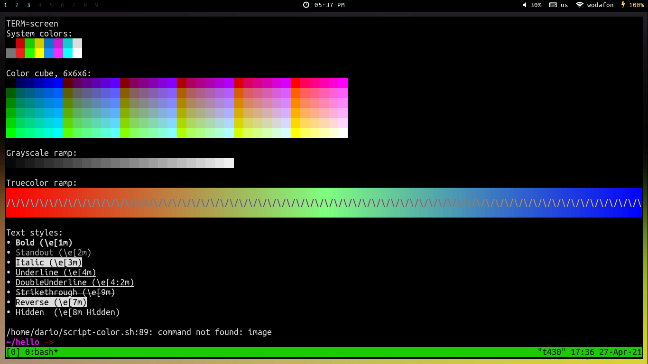This screenshot has height=364, width=648.
Task: Click the clock icon beside 05:37 PM
Action: 306,5
